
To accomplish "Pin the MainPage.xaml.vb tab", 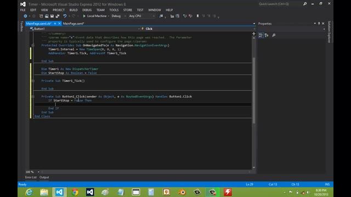I will (55, 24).
